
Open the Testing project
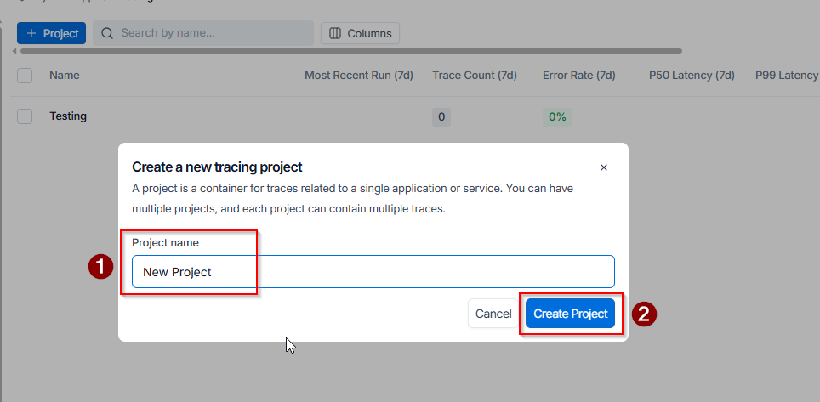[68, 116]
